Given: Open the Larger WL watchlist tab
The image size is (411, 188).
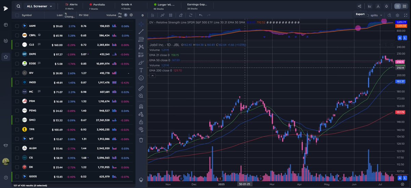Looking at the screenshot, I should pyautogui.click(x=164, y=6).
